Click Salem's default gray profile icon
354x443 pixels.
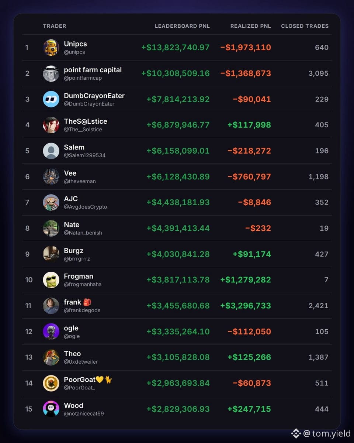pyautogui.click(x=51, y=151)
